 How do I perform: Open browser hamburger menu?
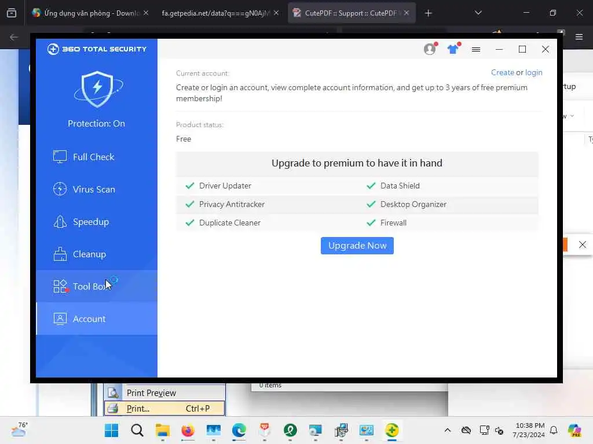click(x=579, y=37)
